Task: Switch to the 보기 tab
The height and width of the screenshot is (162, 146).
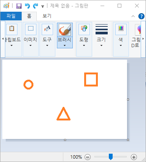Action: 47,16
